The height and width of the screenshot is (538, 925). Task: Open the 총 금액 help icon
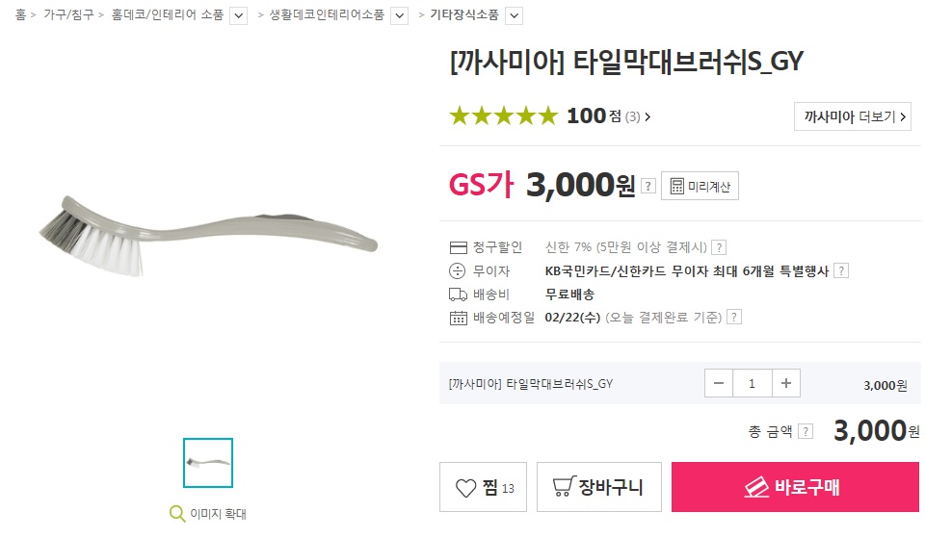pyautogui.click(x=806, y=432)
